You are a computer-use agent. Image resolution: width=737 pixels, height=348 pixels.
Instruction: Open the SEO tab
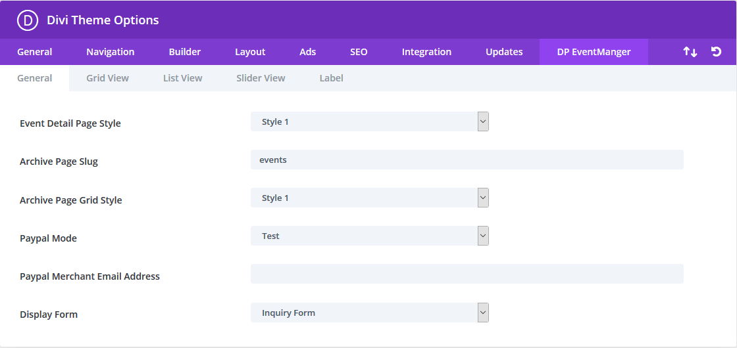[x=359, y=52]
